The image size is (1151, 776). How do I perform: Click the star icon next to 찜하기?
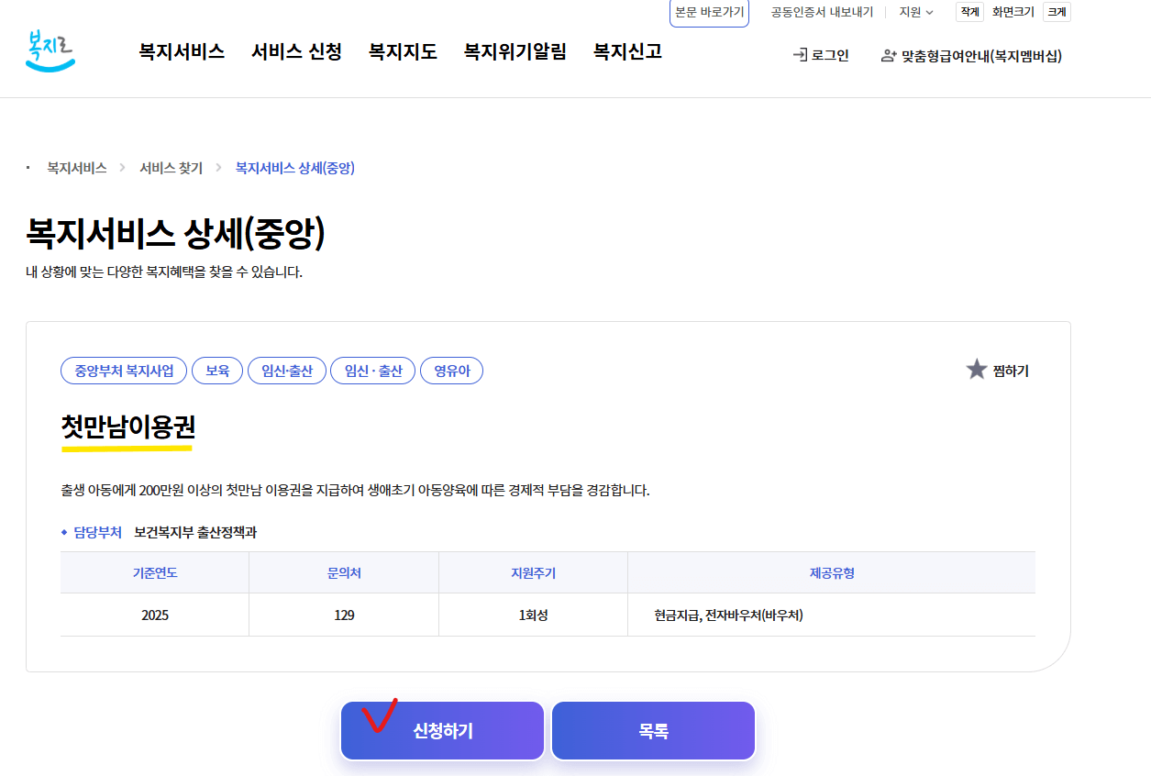click(x=976, y=370)
